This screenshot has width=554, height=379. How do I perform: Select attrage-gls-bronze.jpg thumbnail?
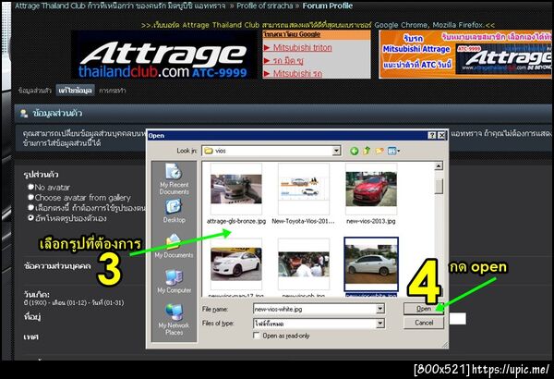click(236, 189)
